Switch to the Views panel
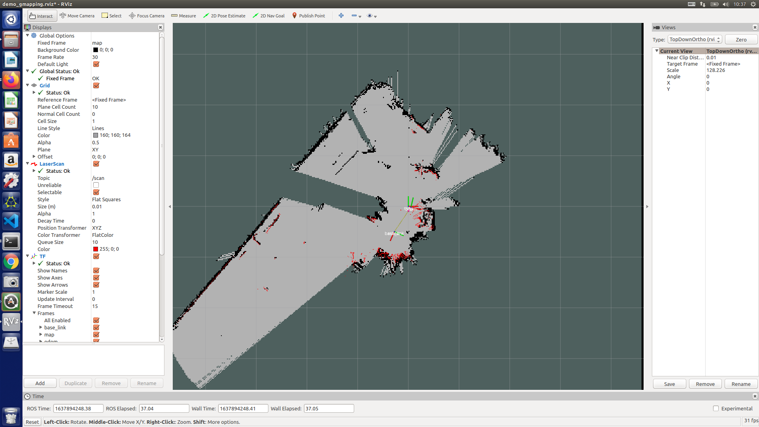Viewport: 759px width, 427px height. (668, 27)
